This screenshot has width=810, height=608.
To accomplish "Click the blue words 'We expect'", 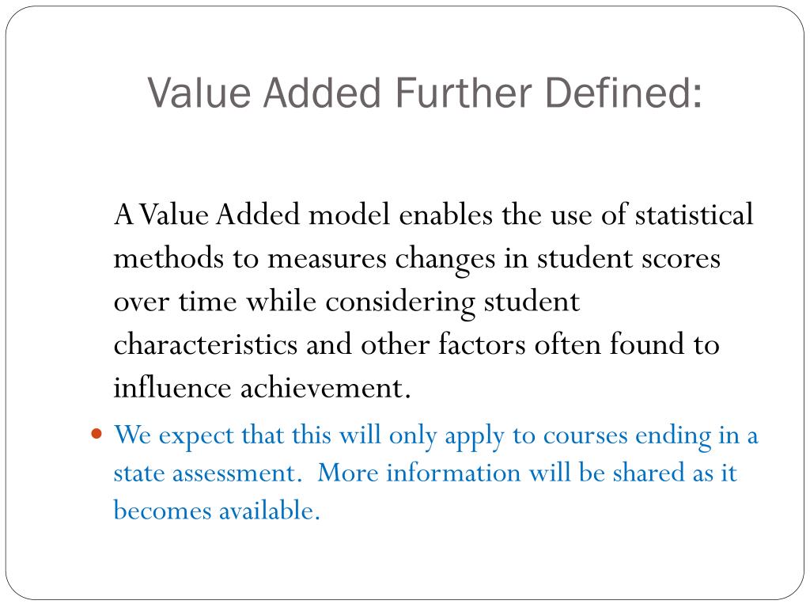I will pos(173,436).
